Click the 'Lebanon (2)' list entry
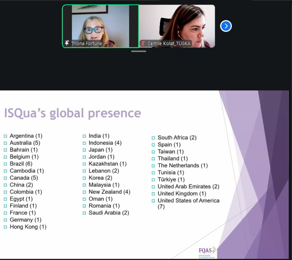Image resolution: width=292 pixels, height=260 pixels. pyautogui.click(x=104, y=171)
